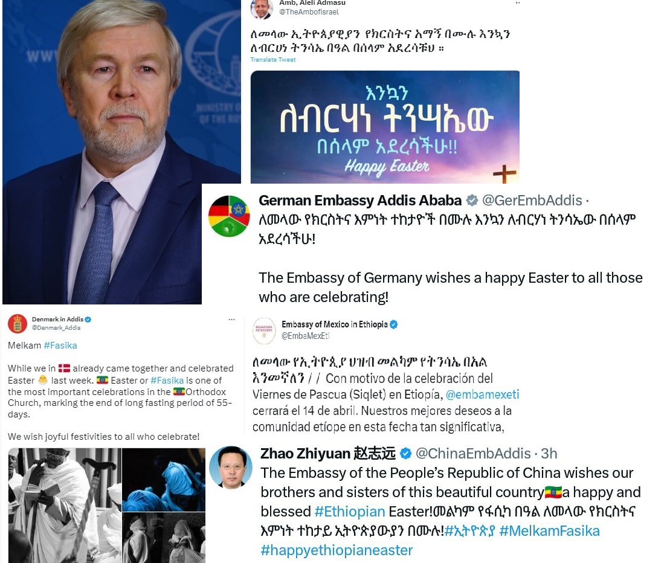667x563 pixels.
Task: Click the Embassy of Mexico profile logo
Action: 264,330
